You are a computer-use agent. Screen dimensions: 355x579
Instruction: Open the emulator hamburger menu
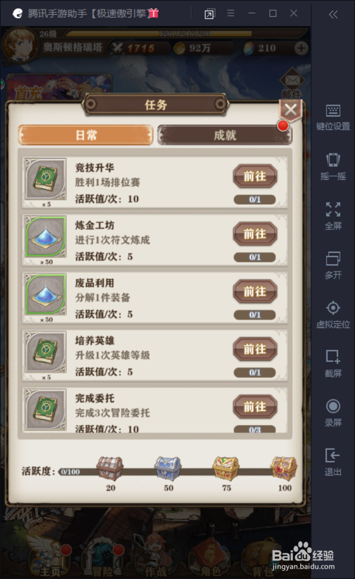pyautogui.click(x=231, y=13)
